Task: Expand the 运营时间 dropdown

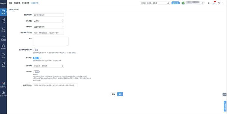Action: [48, 27]
